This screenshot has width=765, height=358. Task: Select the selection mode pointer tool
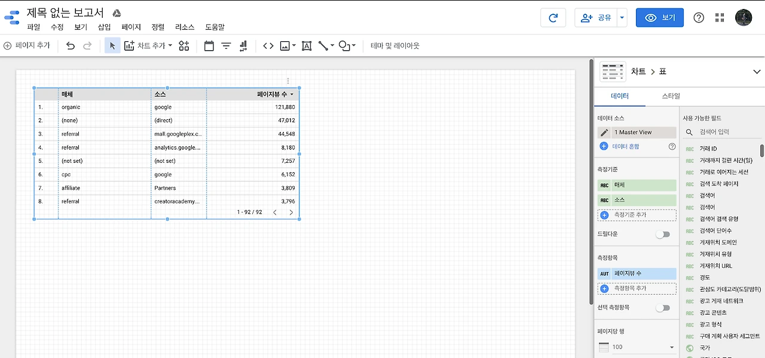pos(112,45)
